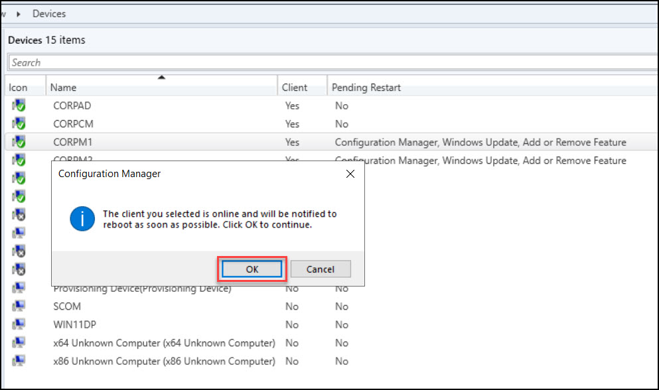Select the CORPM1 device name
Screen dimensions: 659x390
click(73, 142)
